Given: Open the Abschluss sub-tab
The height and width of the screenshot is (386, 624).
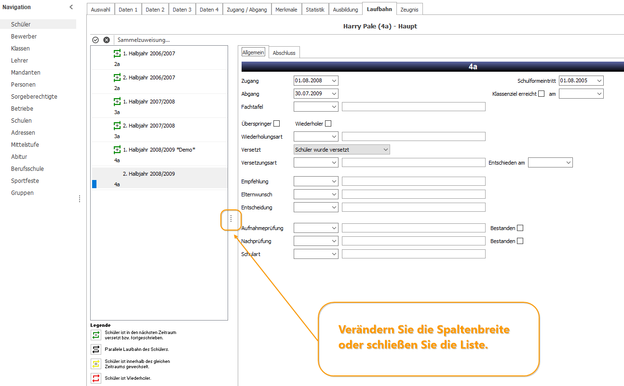Looking at the screenshot, I should [284, 53].
